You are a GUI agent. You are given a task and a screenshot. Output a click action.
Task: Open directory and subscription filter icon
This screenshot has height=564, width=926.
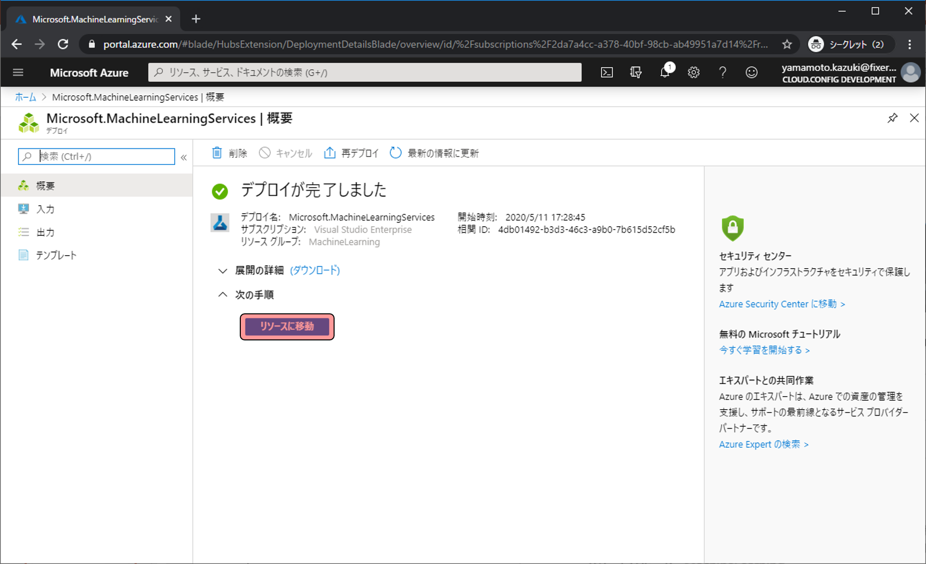636,73
